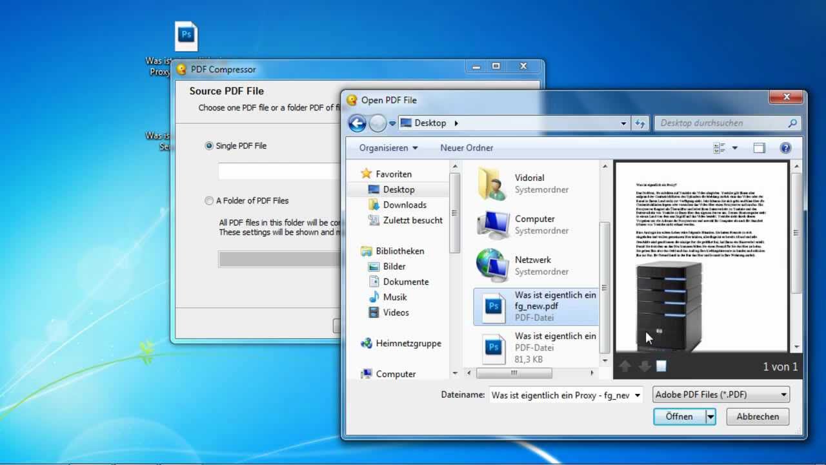Click Single PDF File path field
Screen dimensions: 826x465
(279, 171)
